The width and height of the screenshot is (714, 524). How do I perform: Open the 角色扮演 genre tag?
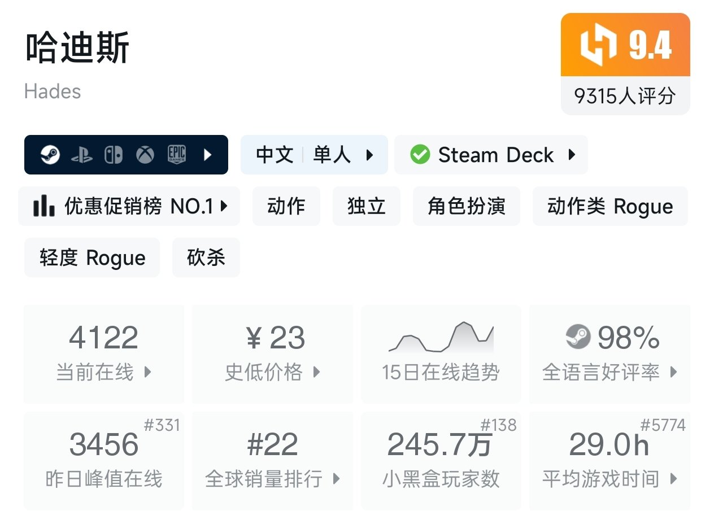click(466, 207)
